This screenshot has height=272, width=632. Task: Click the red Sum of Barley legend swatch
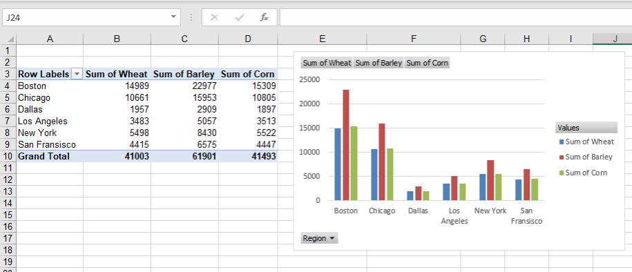point(562,157)
